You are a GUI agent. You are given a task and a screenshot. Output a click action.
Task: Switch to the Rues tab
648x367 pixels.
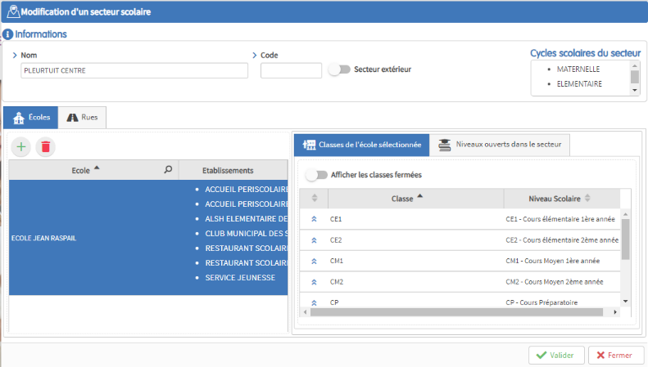point(83,118)
